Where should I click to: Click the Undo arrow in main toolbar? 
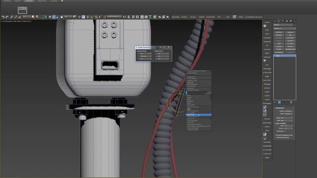3,17
